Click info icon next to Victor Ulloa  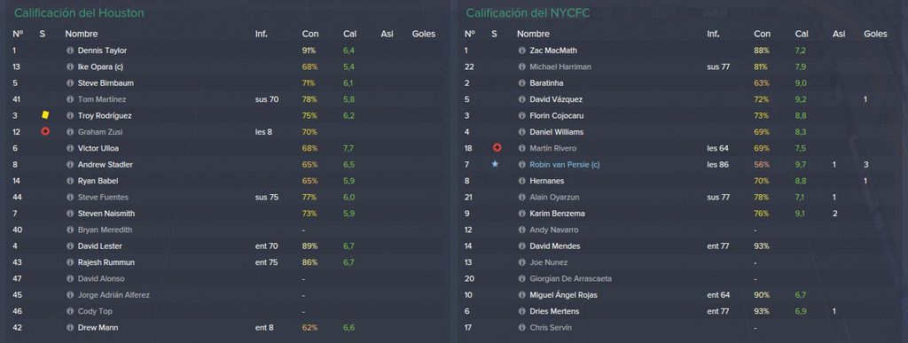click(x=70, y=148)
